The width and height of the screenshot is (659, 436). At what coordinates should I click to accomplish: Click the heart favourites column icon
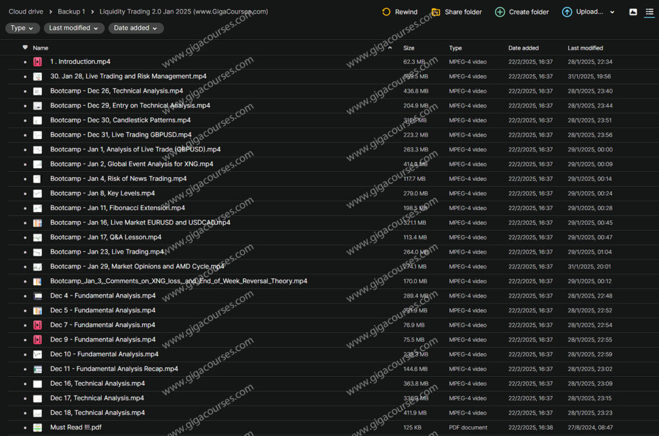tap(25, 48)
